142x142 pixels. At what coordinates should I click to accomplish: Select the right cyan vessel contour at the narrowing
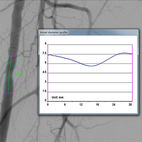(13, 74)
